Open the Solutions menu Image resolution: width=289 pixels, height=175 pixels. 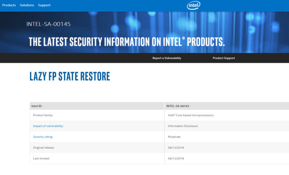click(27, 5)
